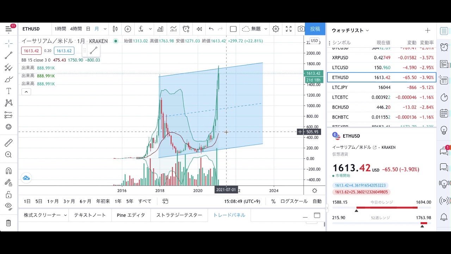Collapse the indicator legend with chevron
The width and height of the screenshot is (451, 254).
tap(26, 92)
